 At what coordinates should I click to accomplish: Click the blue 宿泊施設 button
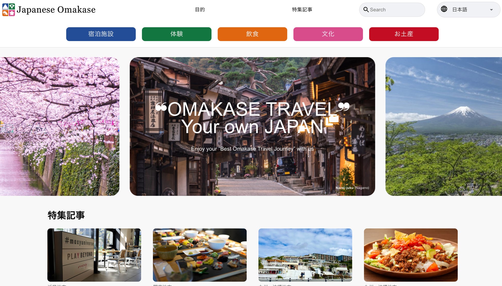click(101, 34)
